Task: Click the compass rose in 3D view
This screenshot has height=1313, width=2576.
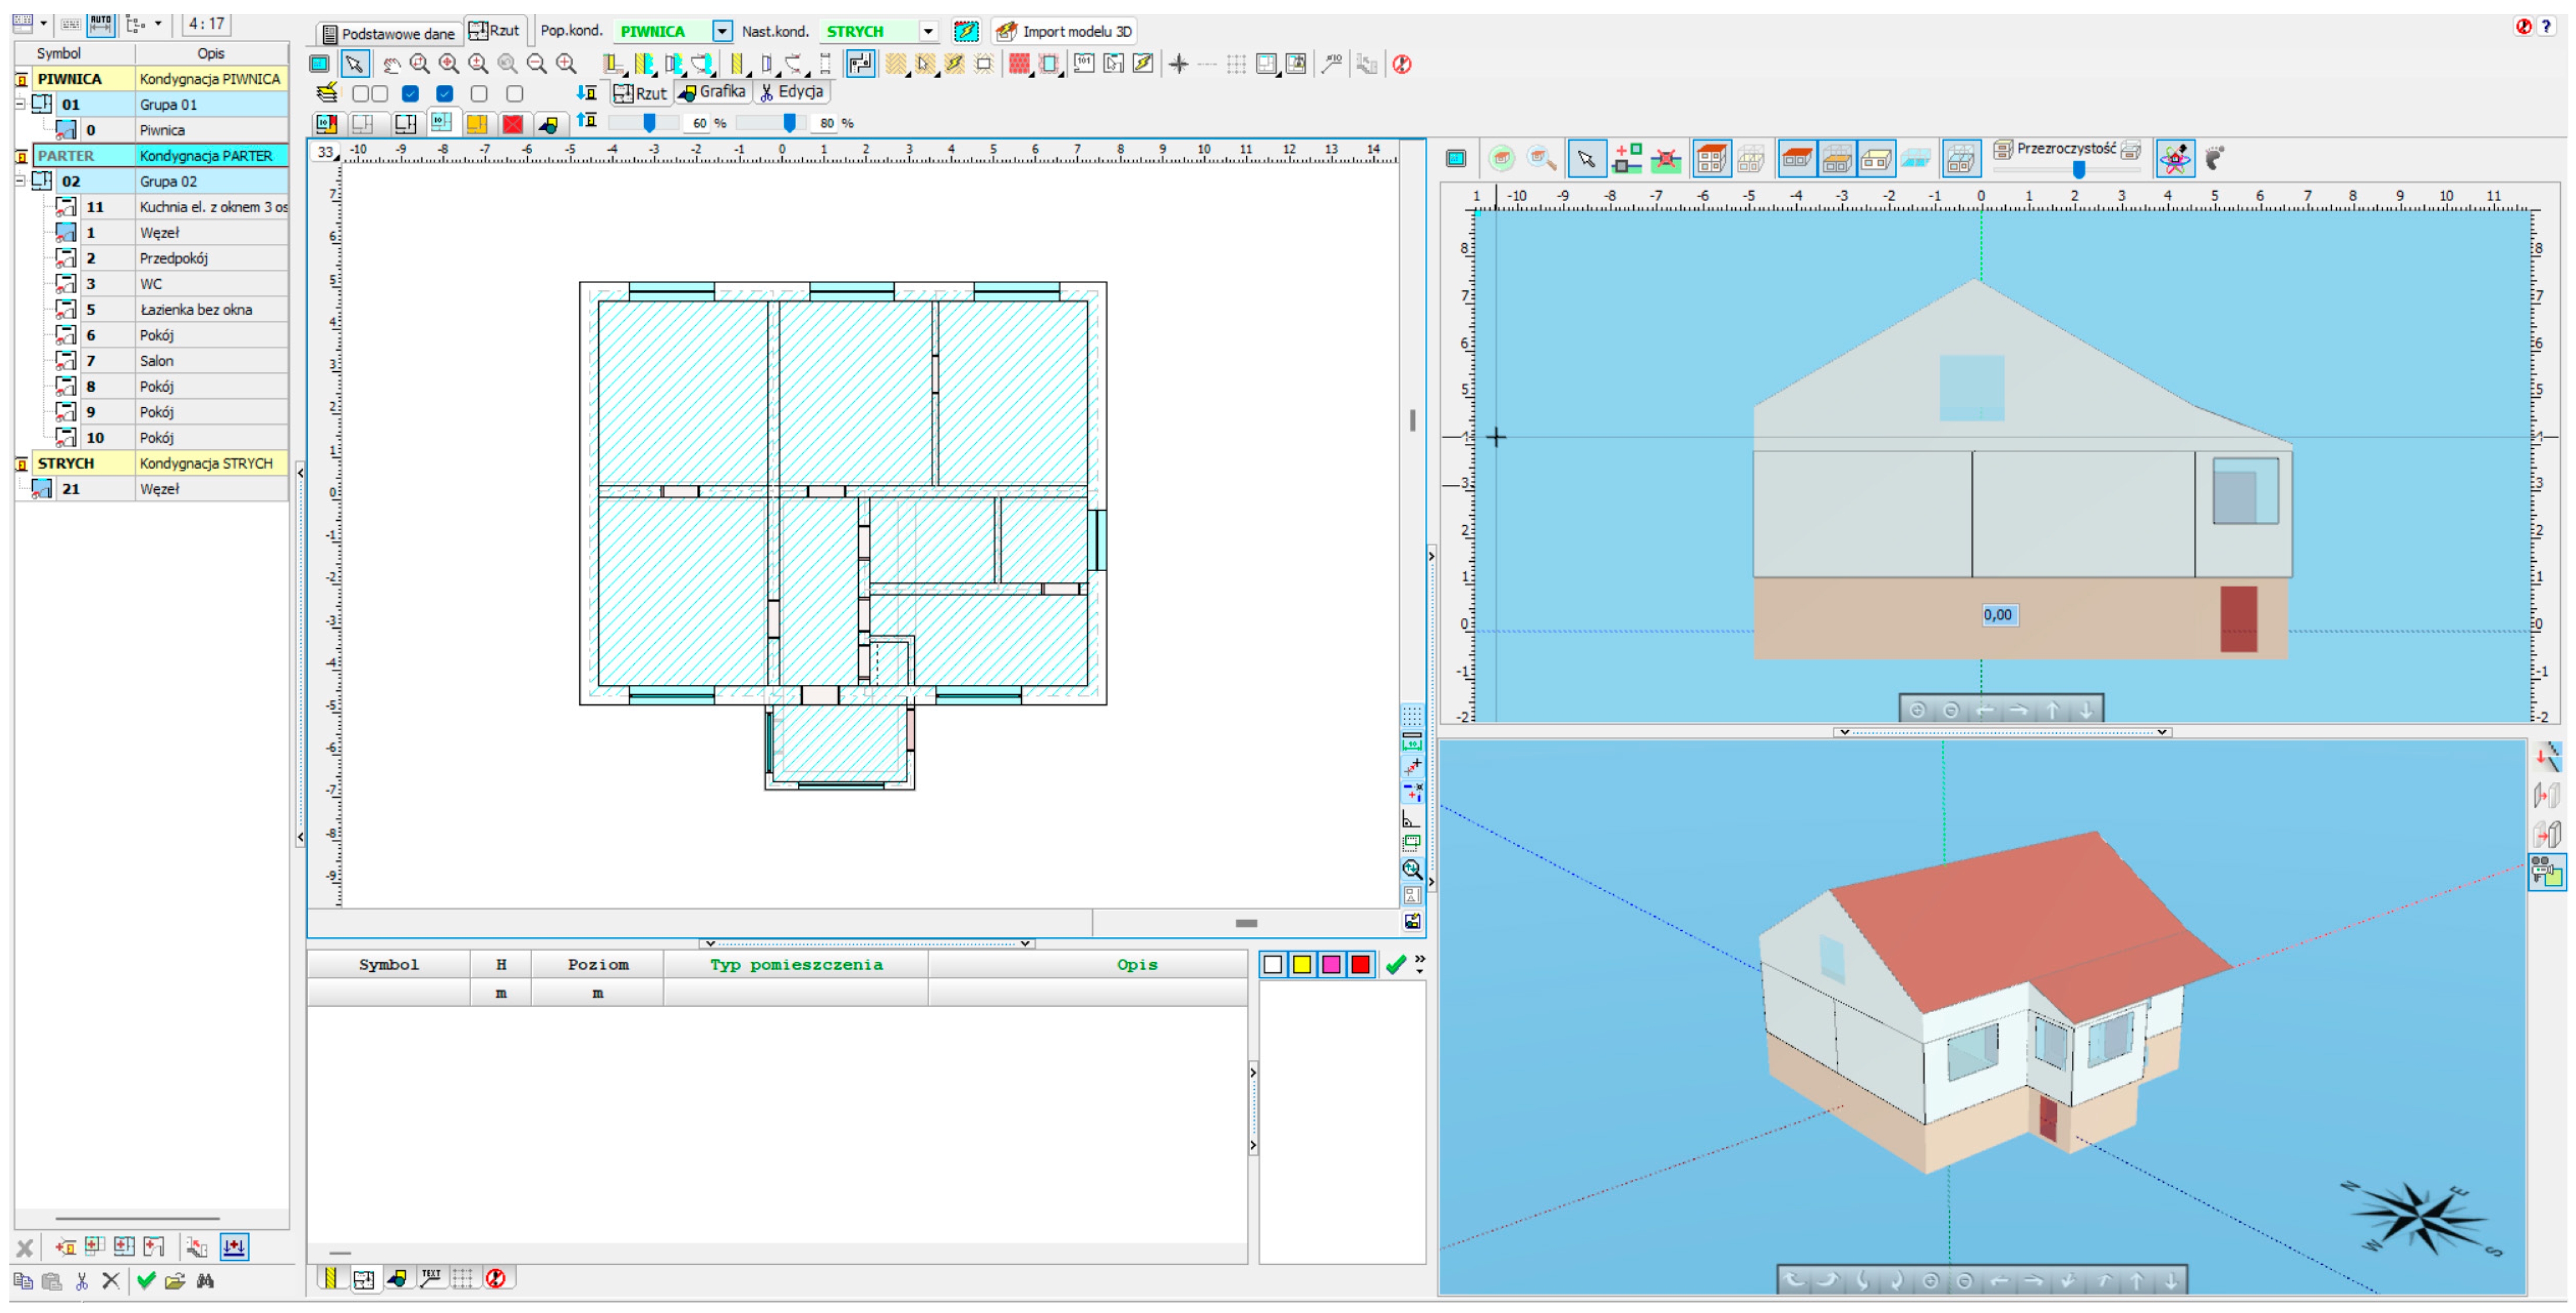Action: (x=2421, y=1217)
